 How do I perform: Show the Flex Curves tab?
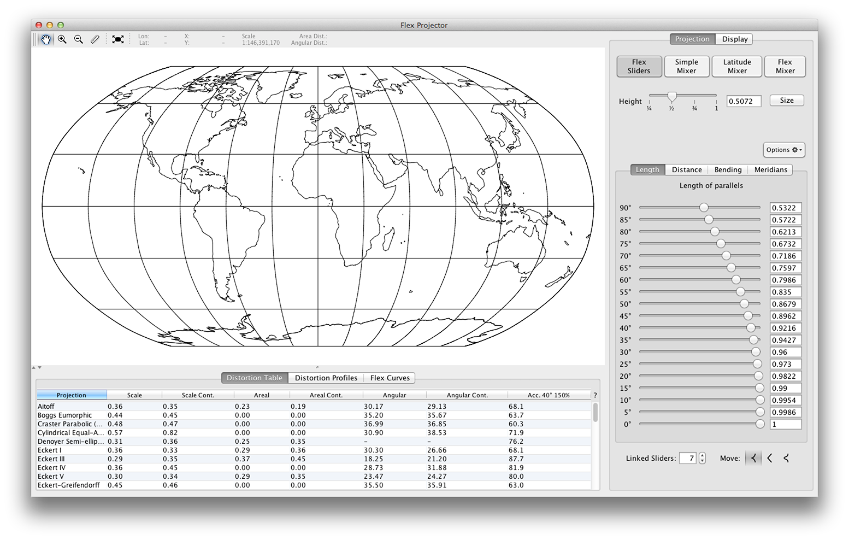pos(390,378)
